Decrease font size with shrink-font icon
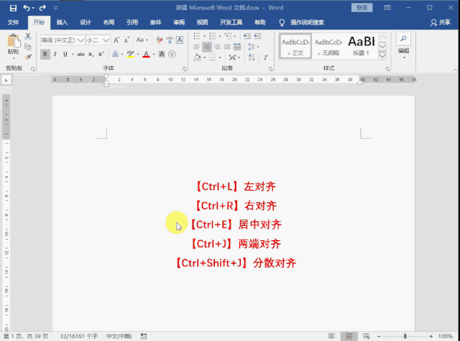460x341 pixels. 126,40
